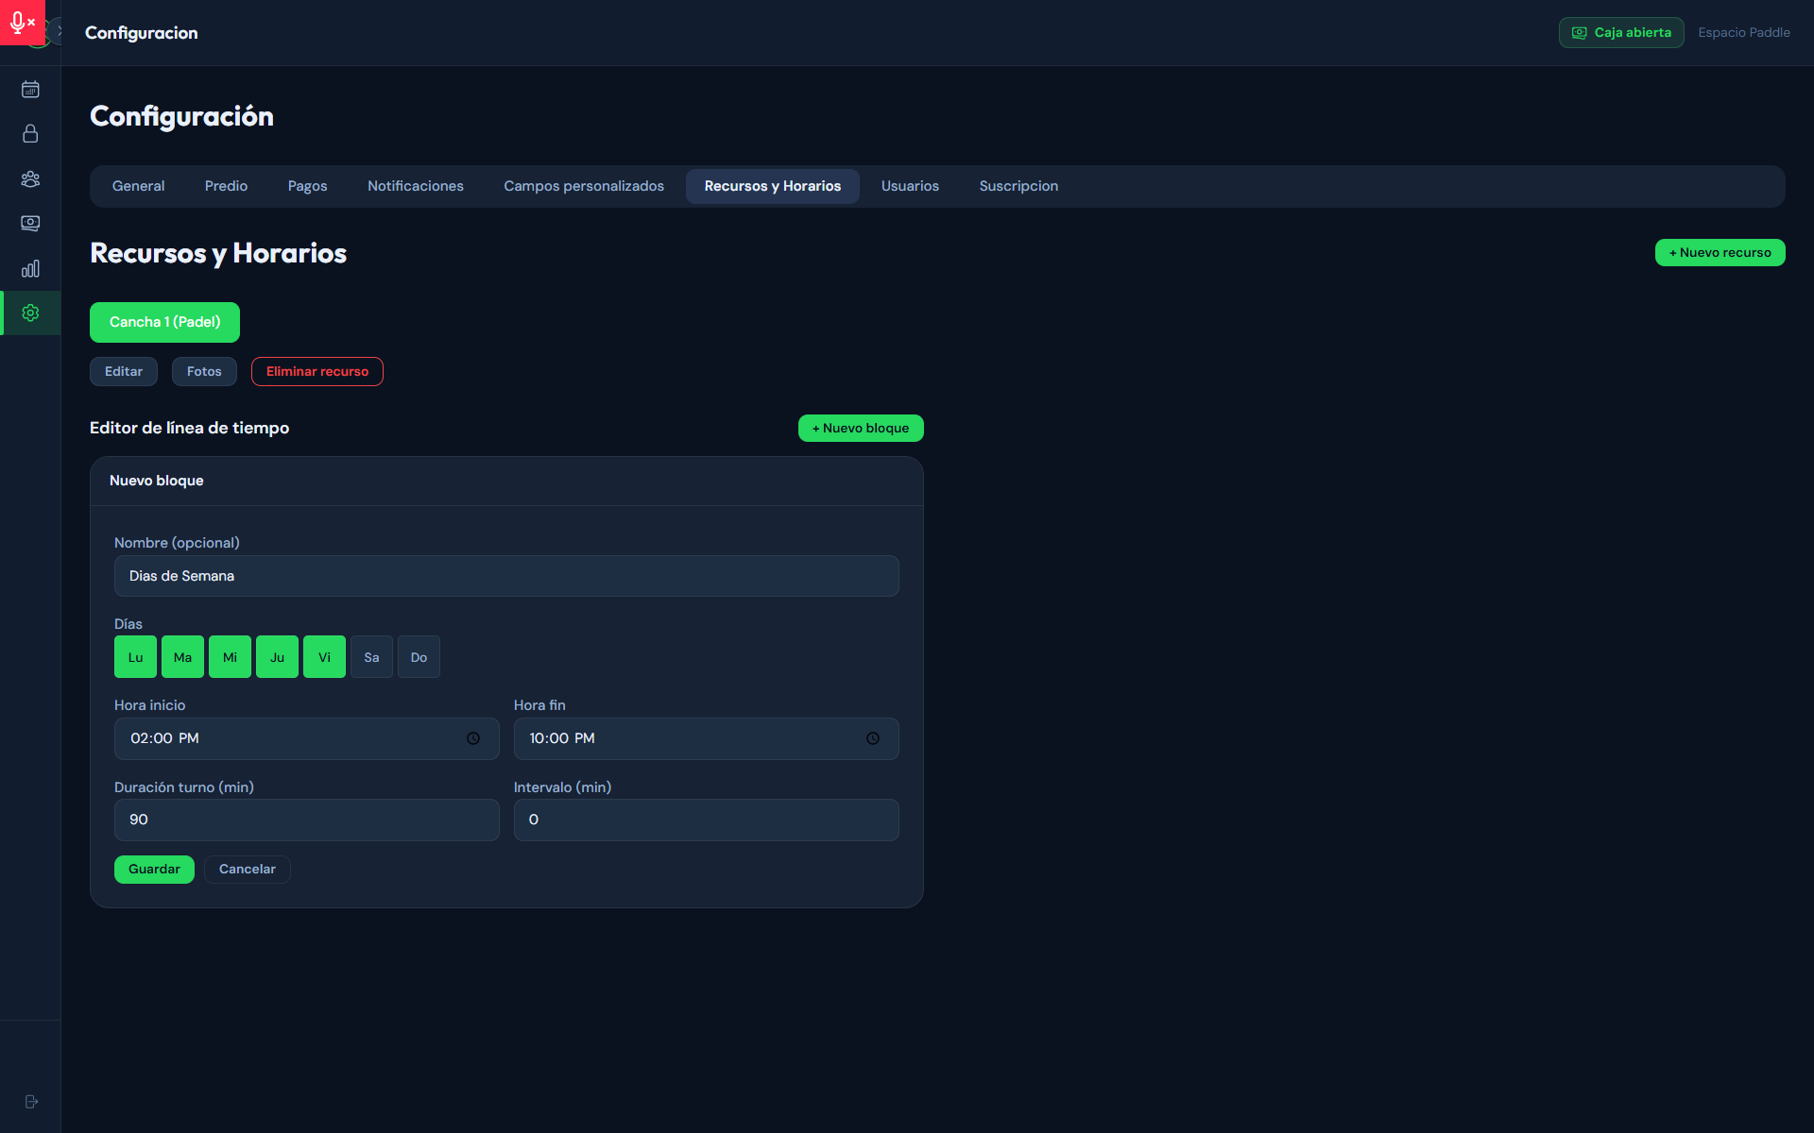Open the lock icon in sidebar

[30, 134]
